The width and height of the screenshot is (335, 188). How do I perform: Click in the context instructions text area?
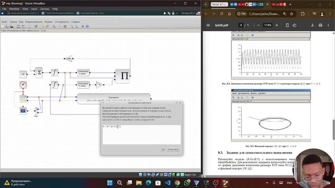141,135
